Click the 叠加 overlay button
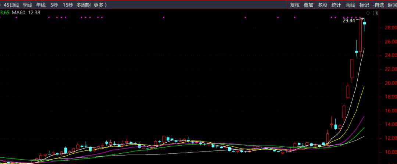397x164 pixels. click(309, 5)
